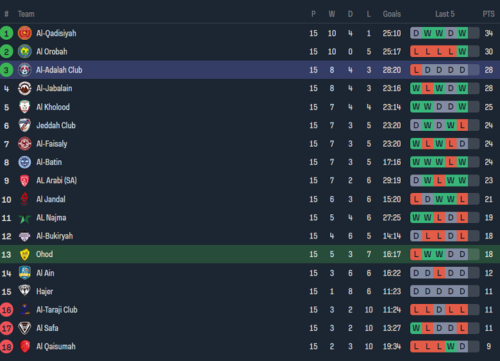
Task: Sort standings by Goals column header
Action: 392,14
